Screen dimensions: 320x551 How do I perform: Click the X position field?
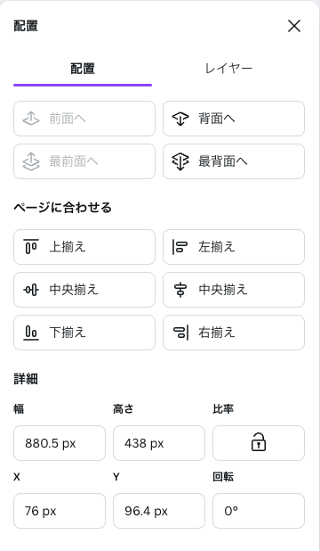point(60,511)
